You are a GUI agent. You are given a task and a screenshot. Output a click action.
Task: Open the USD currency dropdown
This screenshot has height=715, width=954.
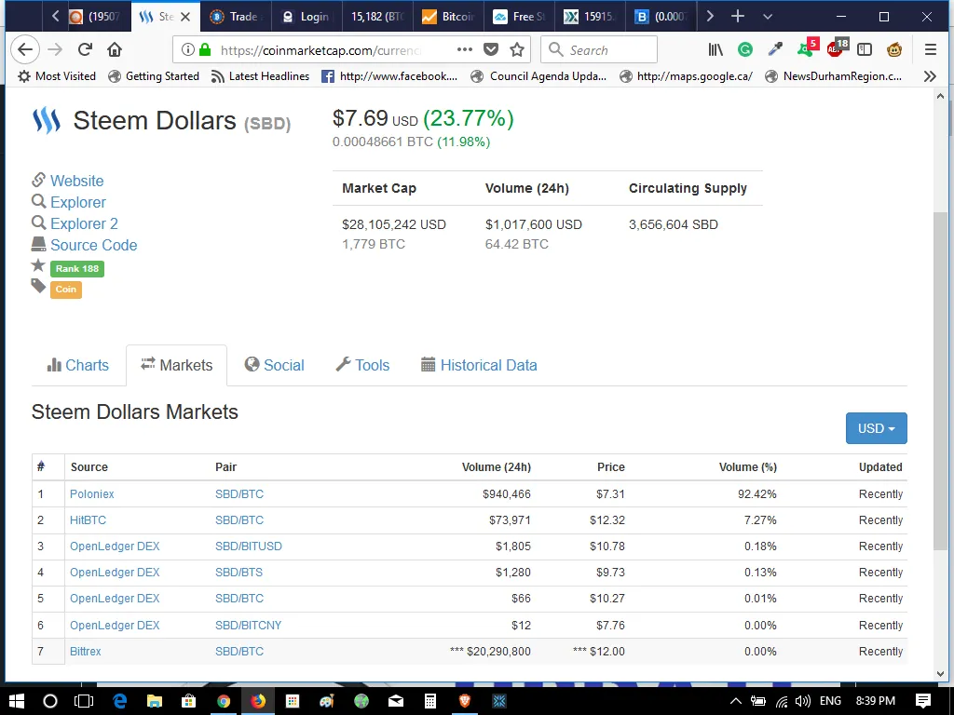click(x=876, y=428)
